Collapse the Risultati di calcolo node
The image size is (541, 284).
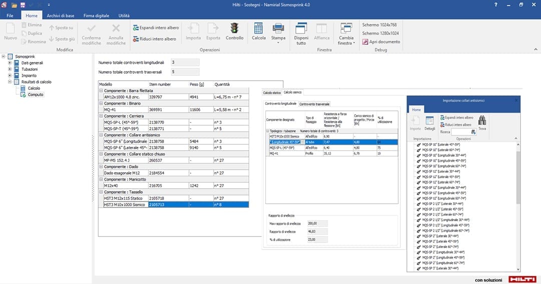10,82
